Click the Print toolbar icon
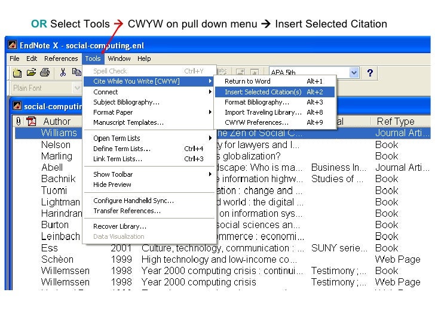The width and height of the screenshot is (435, 326). point(45,72)
